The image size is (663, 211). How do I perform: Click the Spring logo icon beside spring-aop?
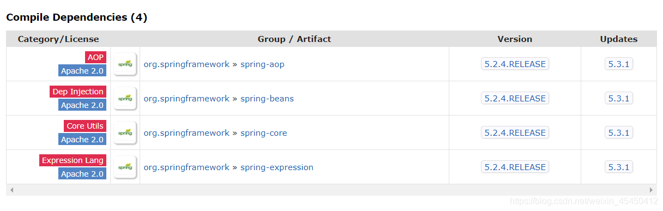[125, 64]
